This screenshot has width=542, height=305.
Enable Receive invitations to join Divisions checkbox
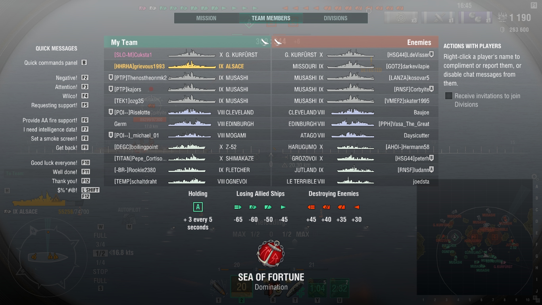coord(449,96)
